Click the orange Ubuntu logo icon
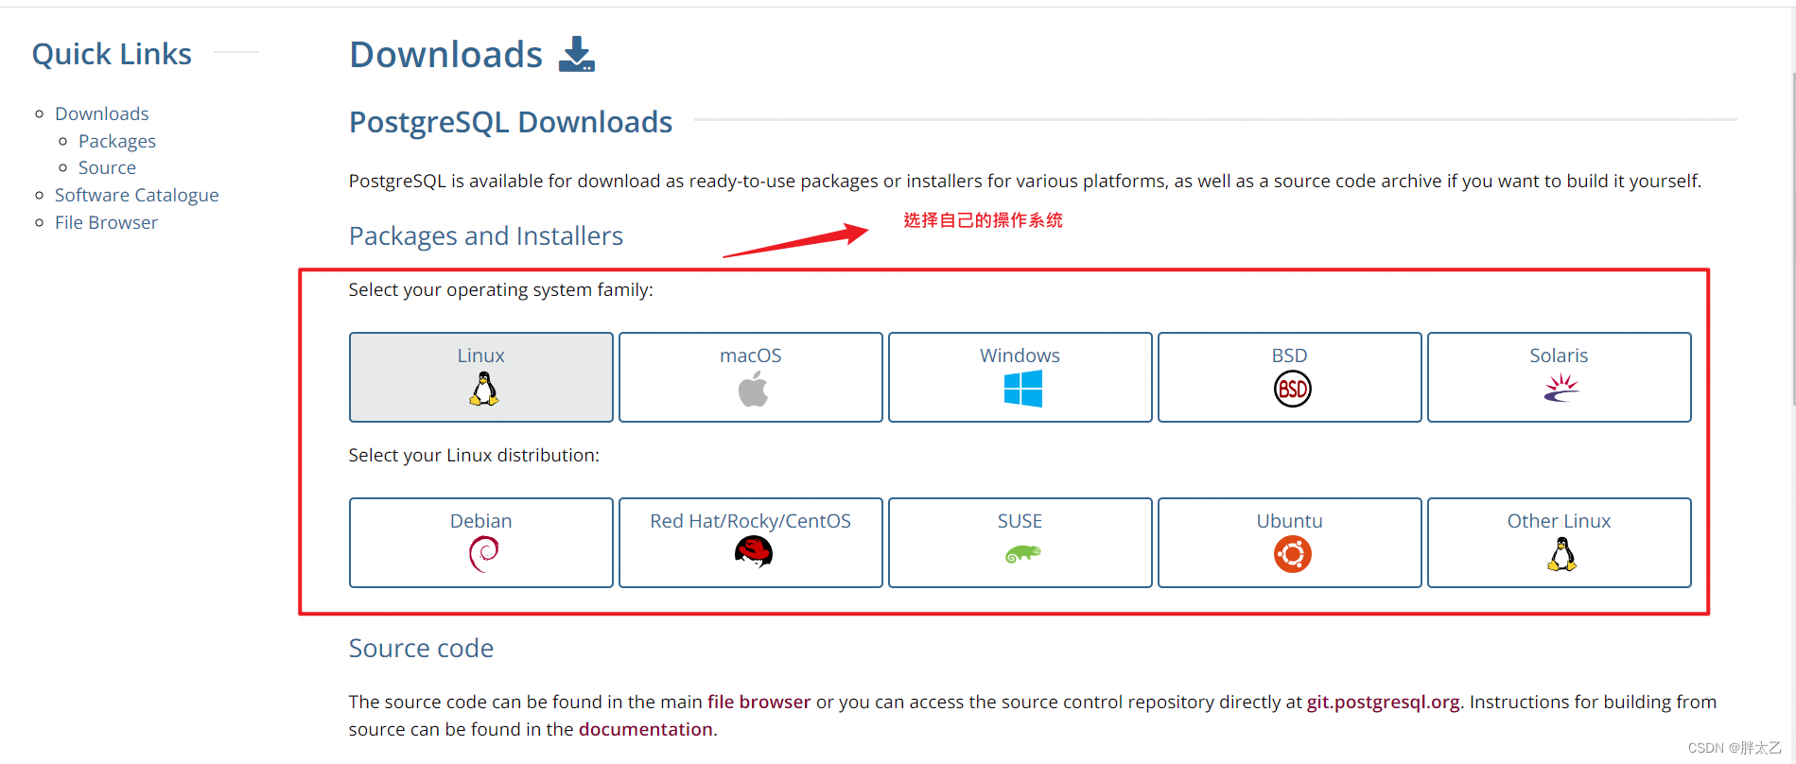 click(1292, 554)
